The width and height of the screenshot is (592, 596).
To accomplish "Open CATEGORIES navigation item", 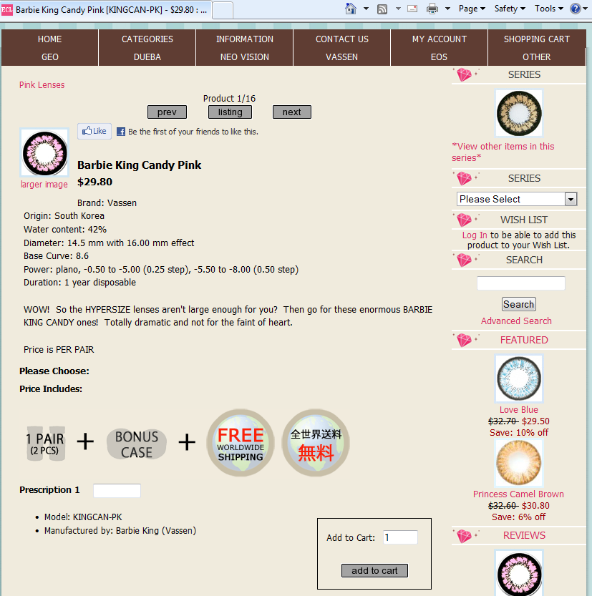I will (147, 39).
